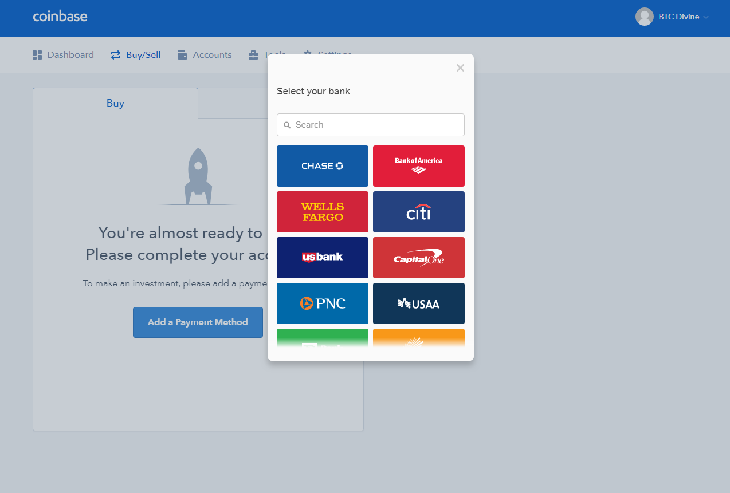The width and height of the screenshot is (730, 493).
Task: Click the magnifier icon in search box
Action: tap(287, 125)
